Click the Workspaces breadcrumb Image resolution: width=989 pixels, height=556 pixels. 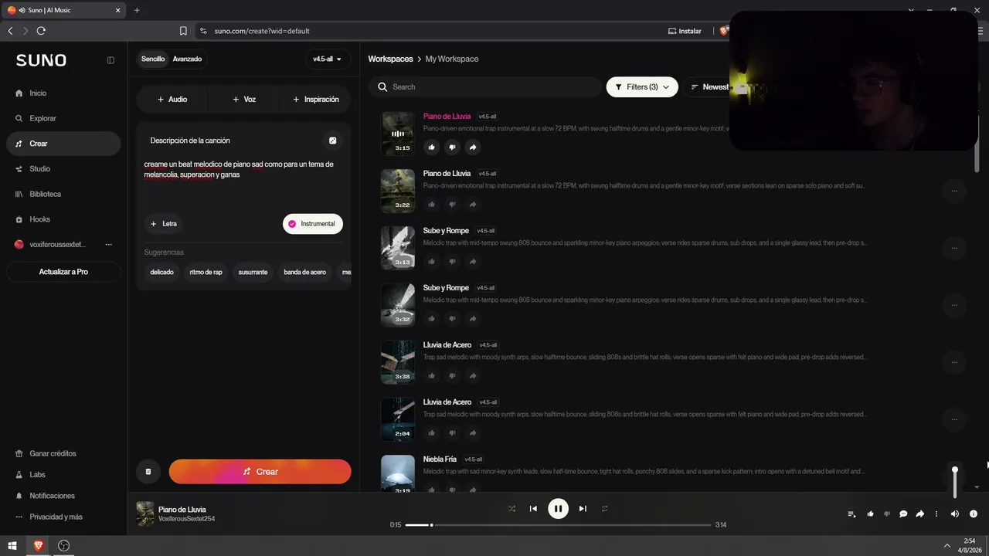(x=390, y=59)
